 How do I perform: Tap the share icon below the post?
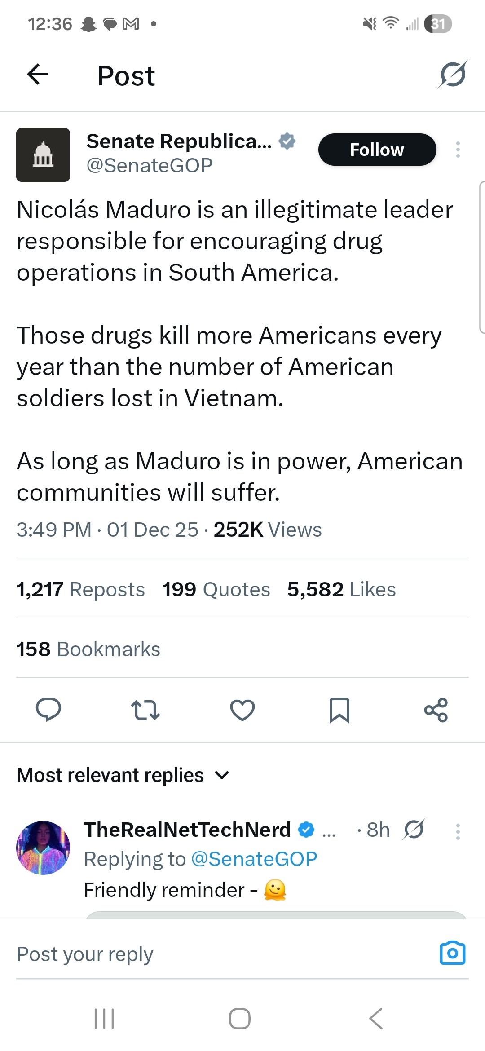click(x=436, y=710)
